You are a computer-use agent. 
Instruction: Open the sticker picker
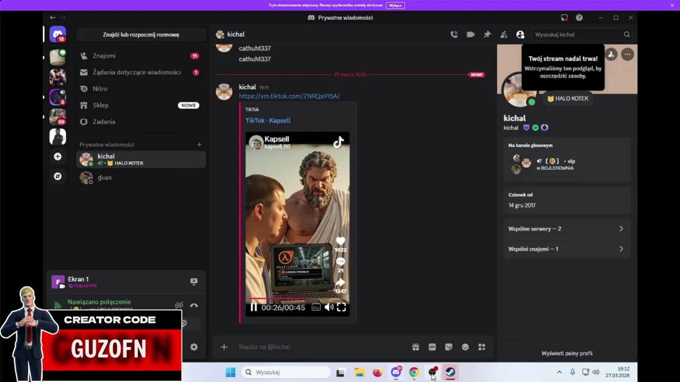pyautogui.click(x=448, y=347)
